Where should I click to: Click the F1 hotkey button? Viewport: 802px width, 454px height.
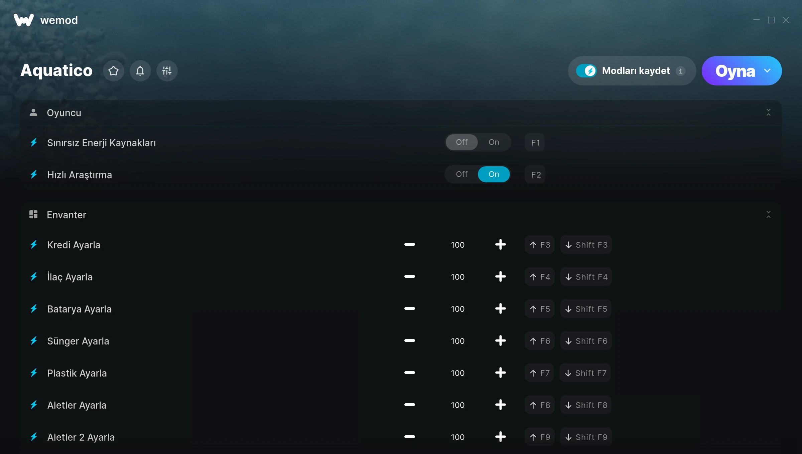[x=535, y=143]
